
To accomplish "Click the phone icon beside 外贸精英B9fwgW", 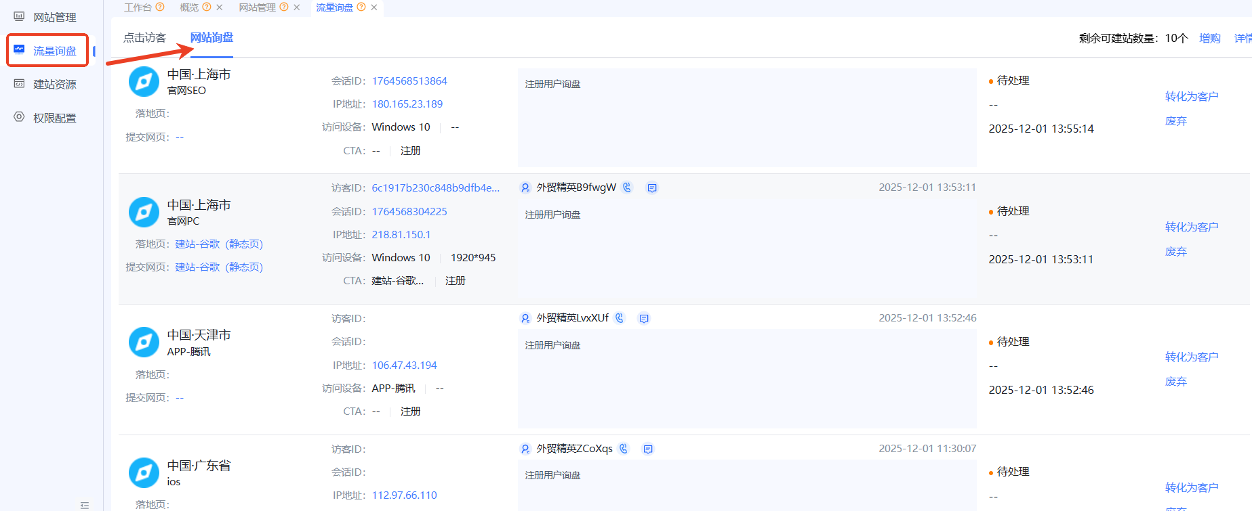I will click(627, 187).
